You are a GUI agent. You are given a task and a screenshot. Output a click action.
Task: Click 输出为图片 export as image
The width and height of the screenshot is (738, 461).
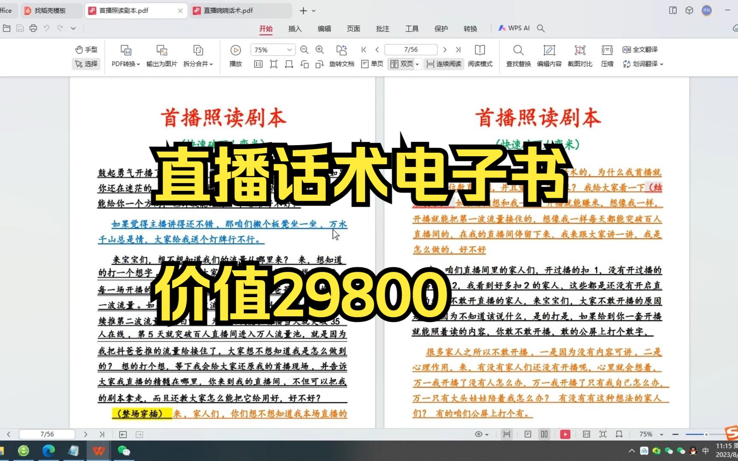161,56
